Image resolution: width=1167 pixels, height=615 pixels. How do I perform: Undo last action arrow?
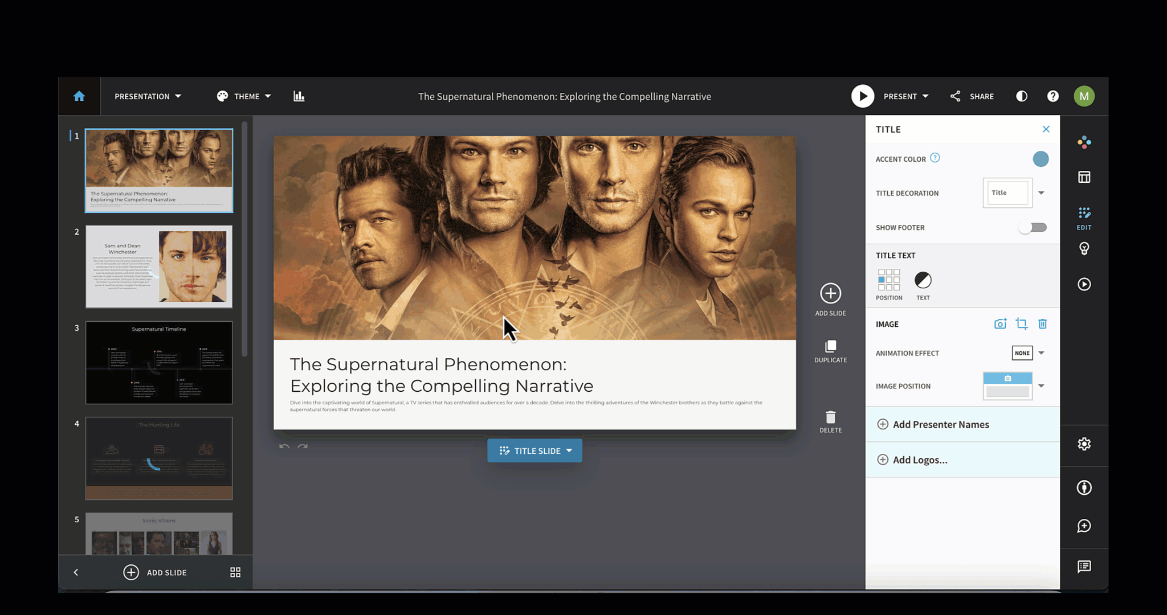(284, 446)
